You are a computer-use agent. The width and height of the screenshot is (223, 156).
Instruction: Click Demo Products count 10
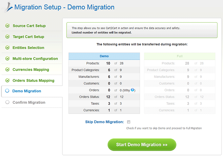coord(108,63)
